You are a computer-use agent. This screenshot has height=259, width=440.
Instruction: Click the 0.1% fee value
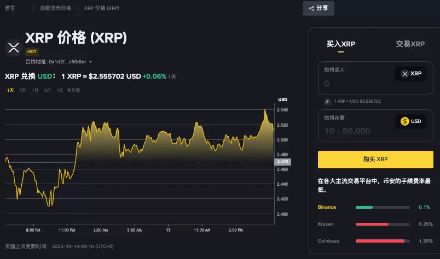click(x=424, y=207)
